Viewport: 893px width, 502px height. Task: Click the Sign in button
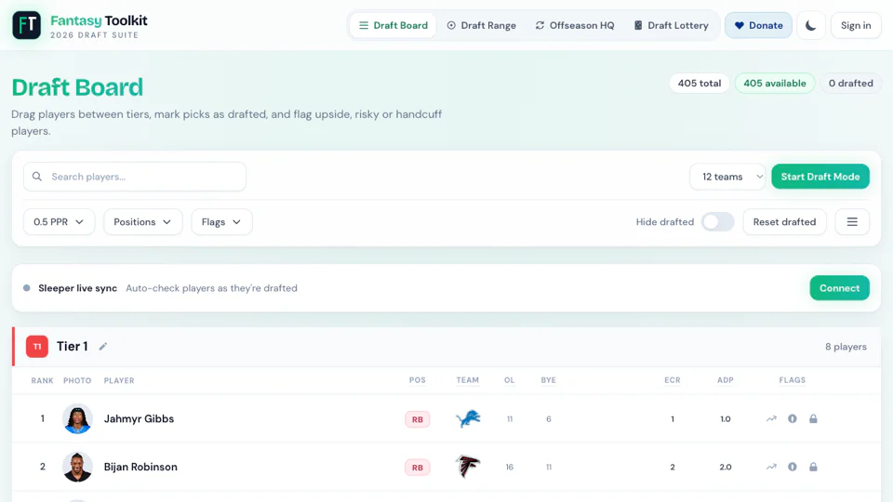point(856,25)
